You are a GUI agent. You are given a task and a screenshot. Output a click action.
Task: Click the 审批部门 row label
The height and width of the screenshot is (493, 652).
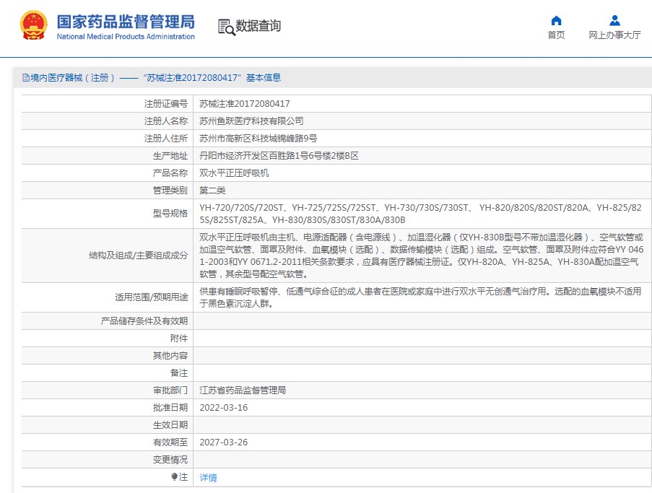(170, 391)
